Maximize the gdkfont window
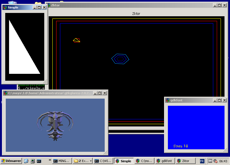 click(x=219, y=100)
